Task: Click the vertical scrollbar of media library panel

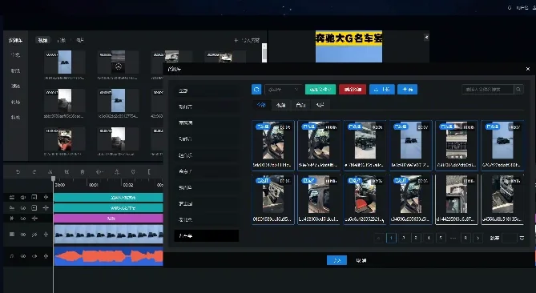Action: (264, 53)
